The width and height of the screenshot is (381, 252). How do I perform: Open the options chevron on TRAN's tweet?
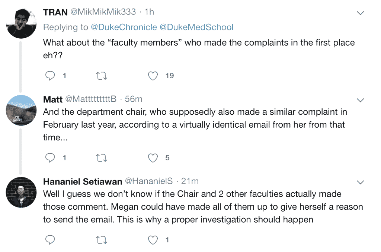pos(360,13)
